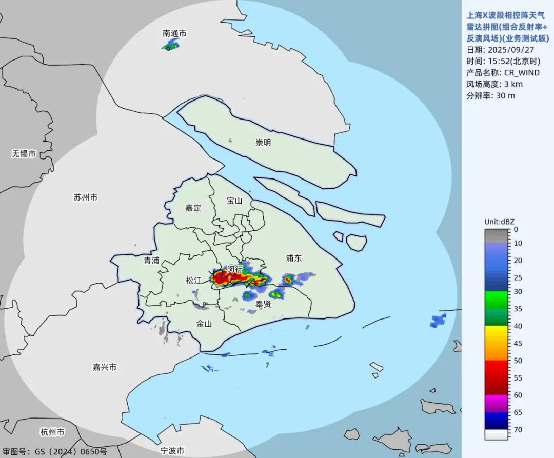Select the 嘉定 district label
The width and height of the screenshot is (554, 458).
(x=193, y=208)
